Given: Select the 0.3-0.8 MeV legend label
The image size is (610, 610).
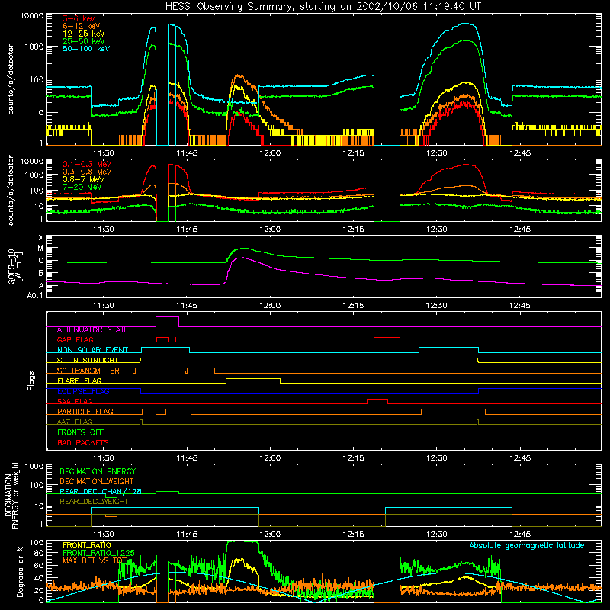Looking at the screenshot, I should 87,172.
